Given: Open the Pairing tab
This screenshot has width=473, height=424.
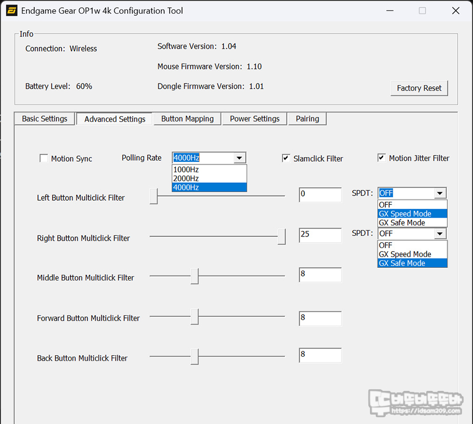Looking at the screenshot, I should tap(307, 119).
